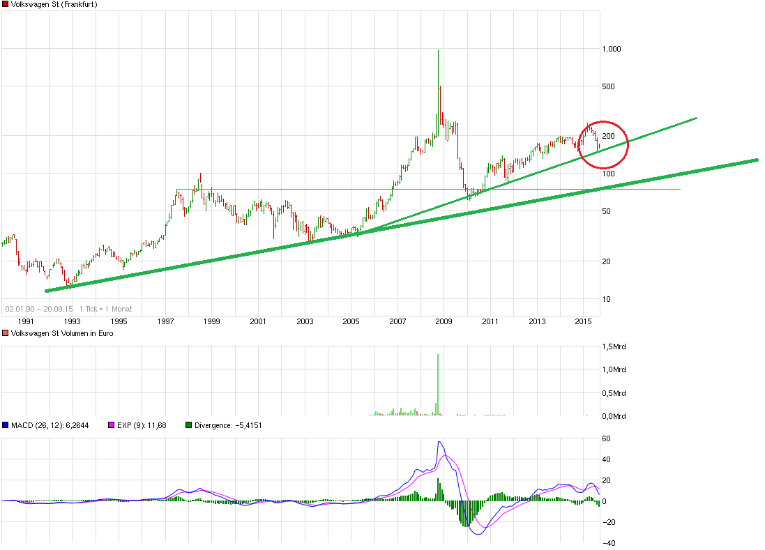Click the 1 Tick = 1 Monat label

tap(107, 308)
